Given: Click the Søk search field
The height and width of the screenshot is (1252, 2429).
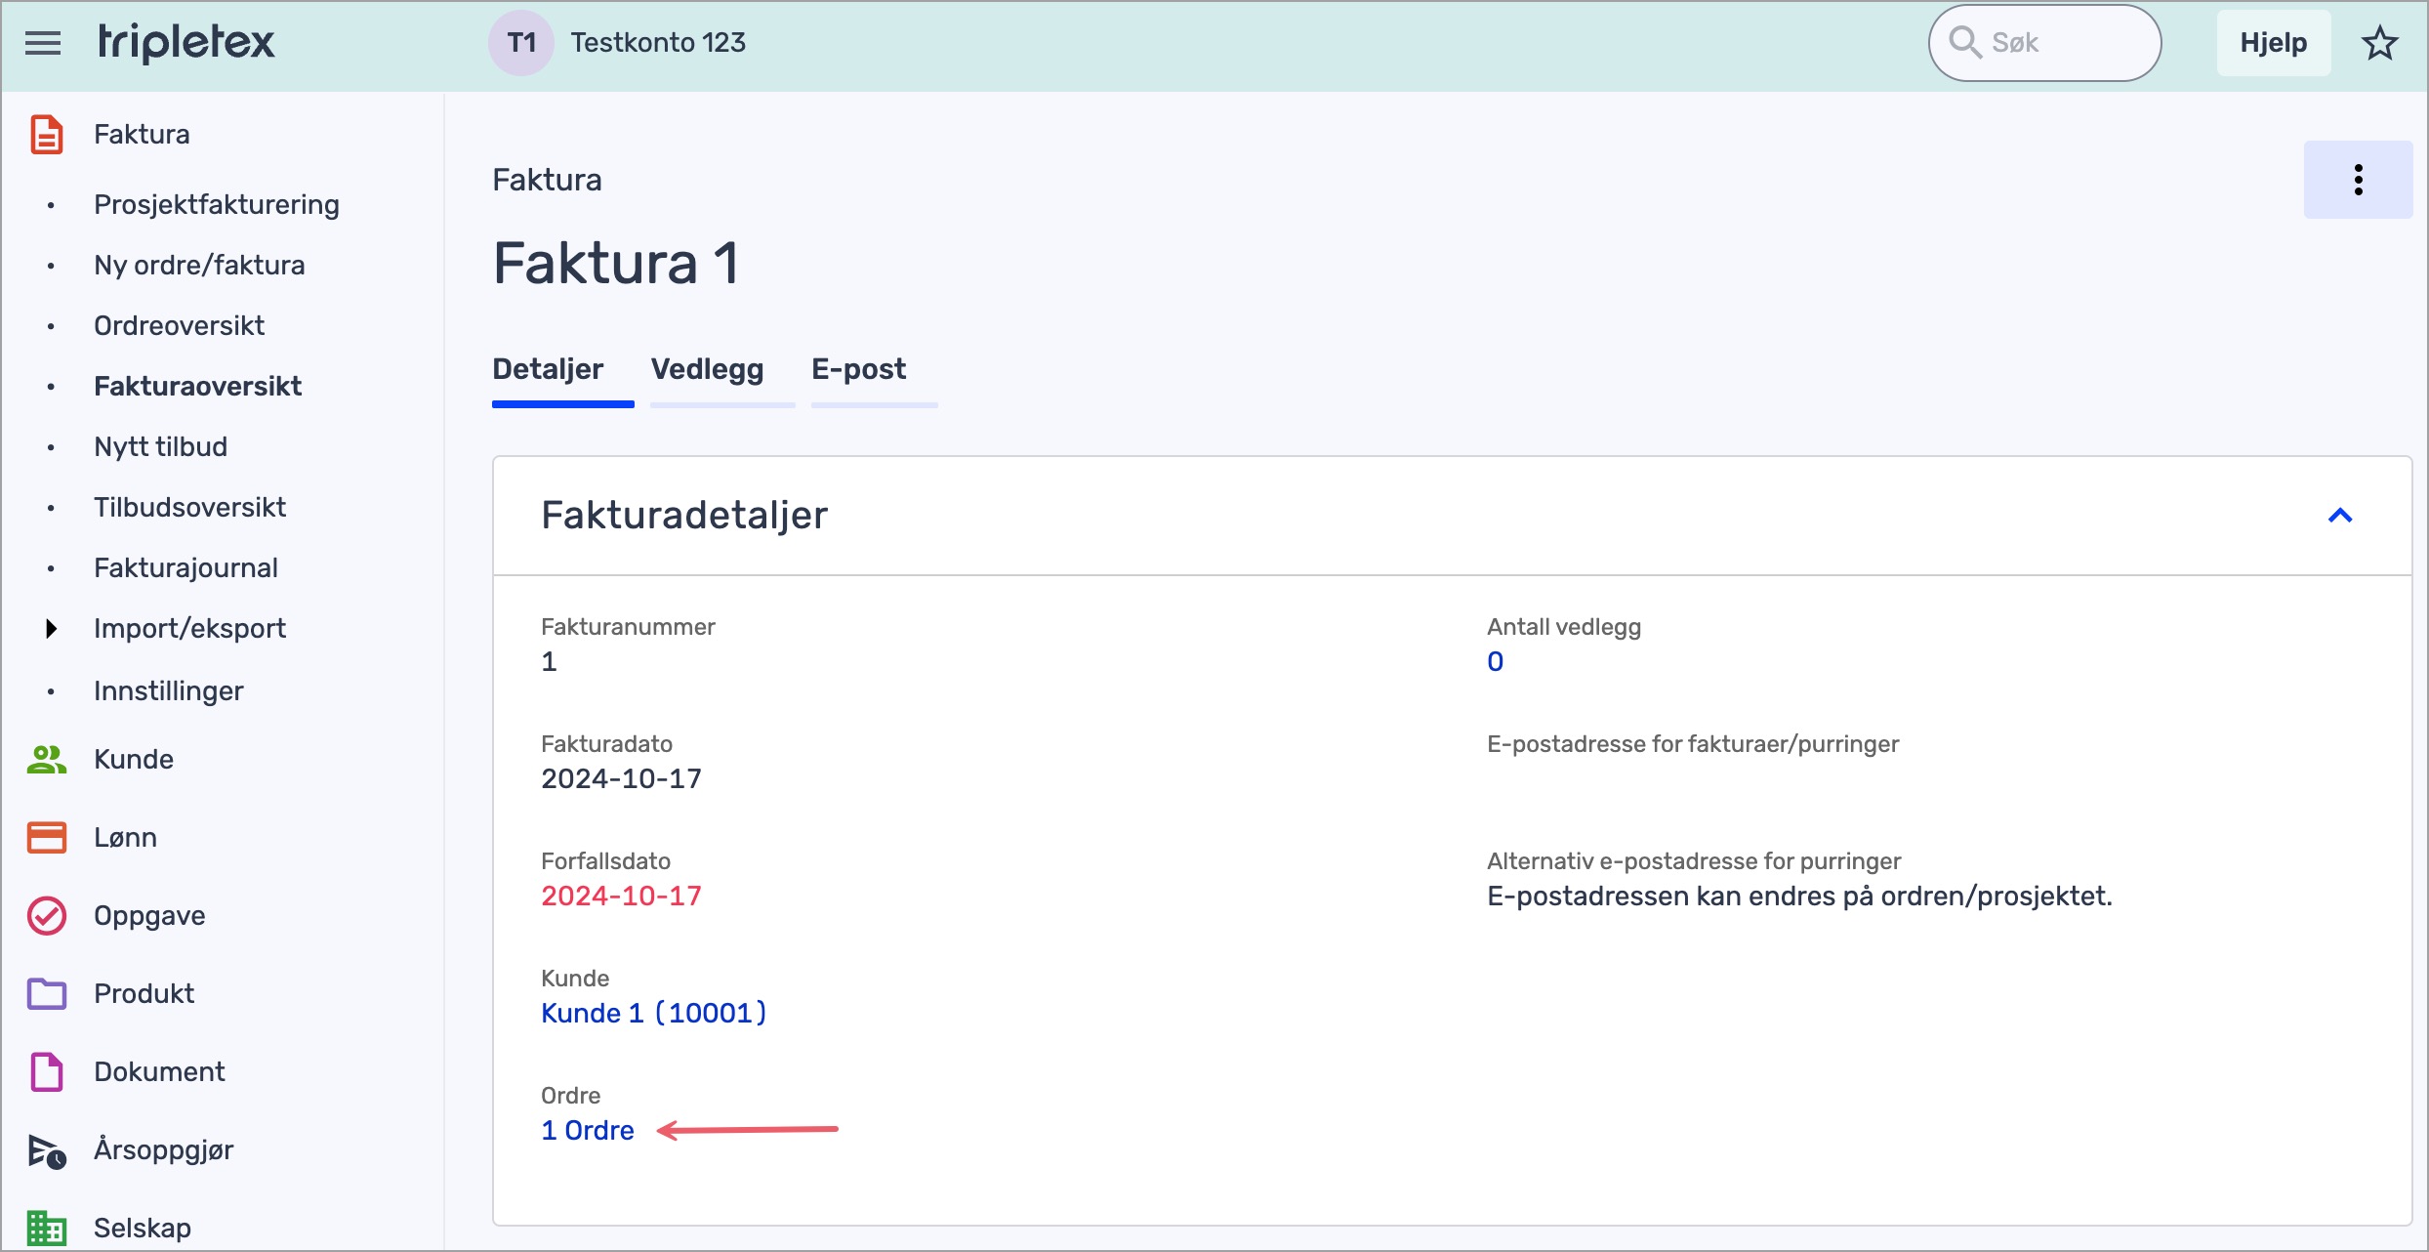Looking at the screenshot, I should 2060,43.
